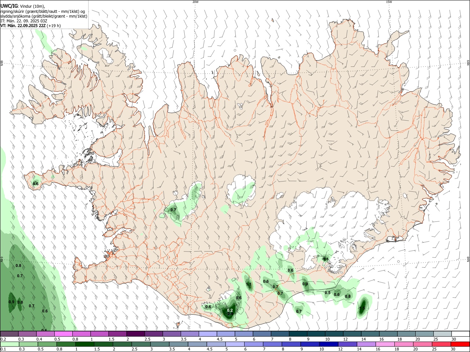Click the 30 label on the upper scale
470x352 pixels.
(x=453, y=339)
